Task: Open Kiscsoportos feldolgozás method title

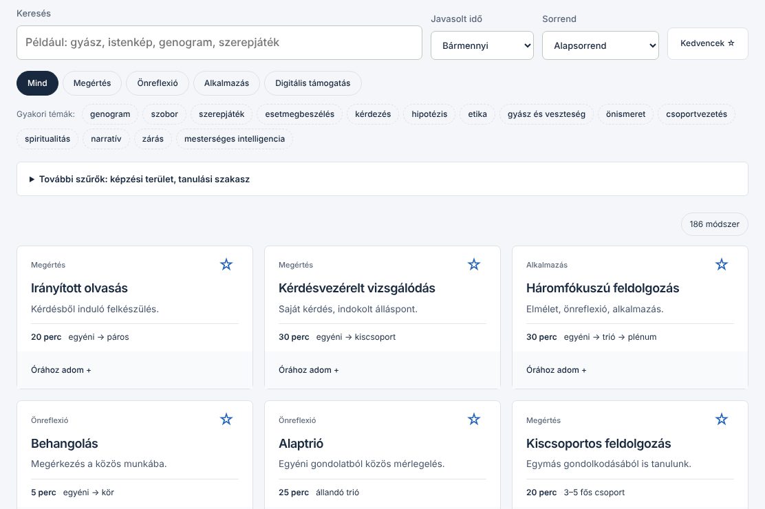Action: [x=599, y=443]
